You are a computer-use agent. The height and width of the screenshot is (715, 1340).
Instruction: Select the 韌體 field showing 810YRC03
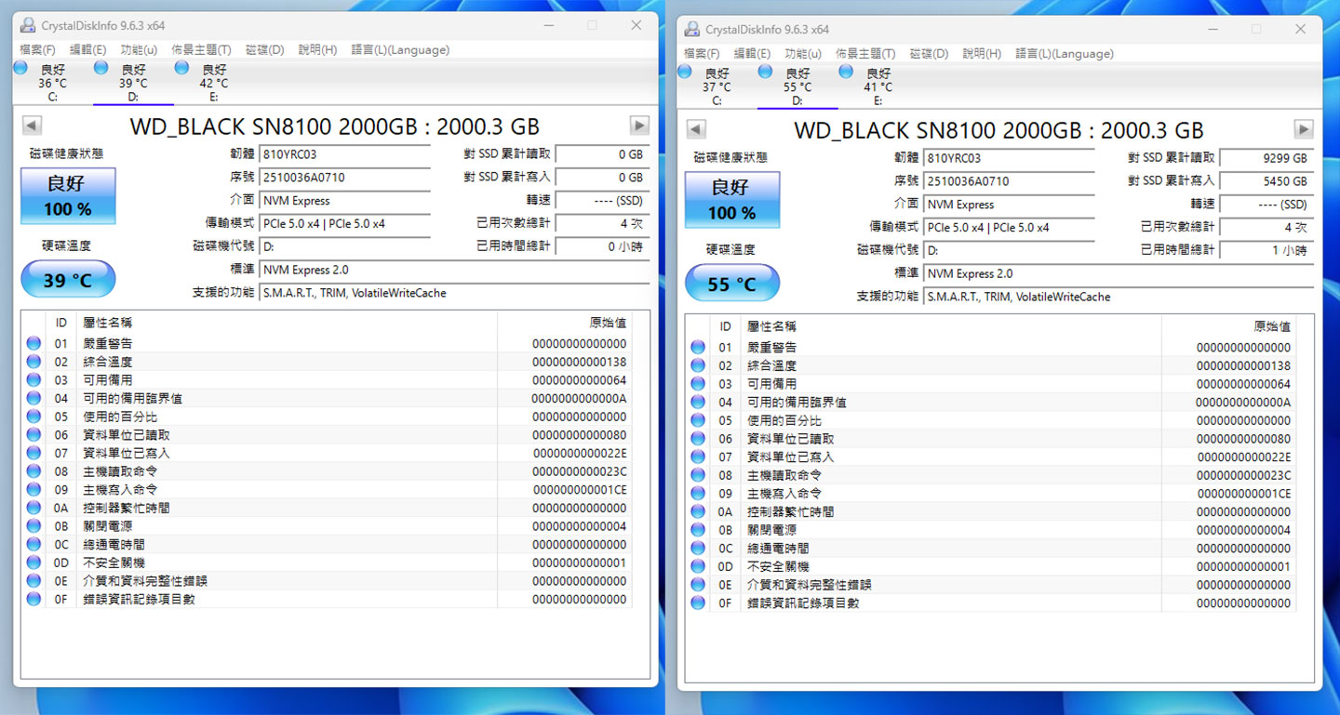[344, 153]
